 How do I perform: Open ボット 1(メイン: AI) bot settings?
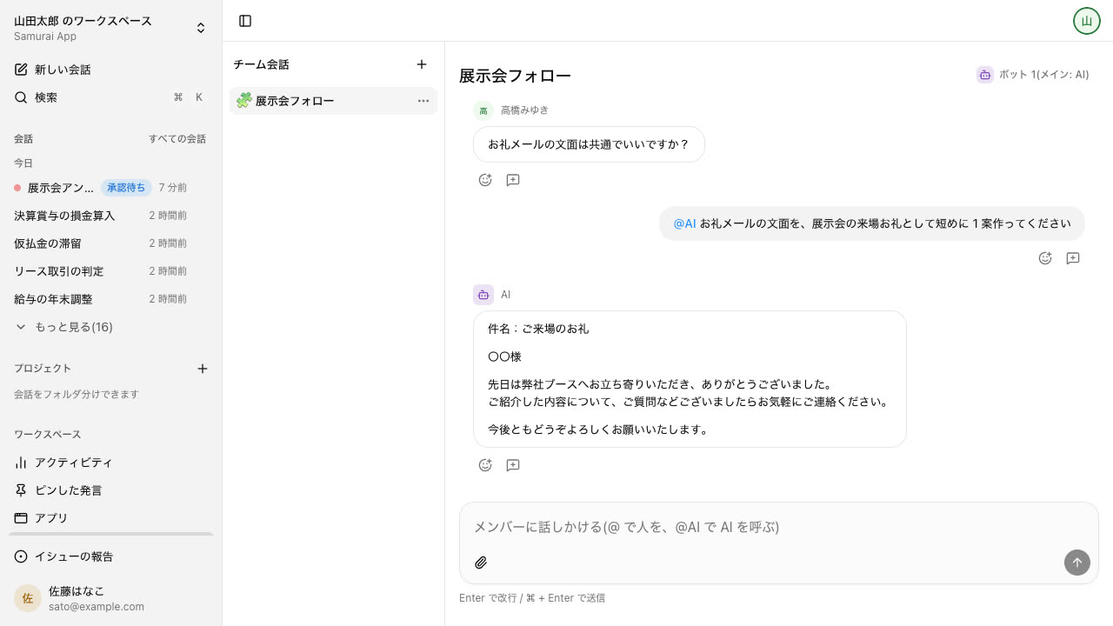(x=1033, y=75)
